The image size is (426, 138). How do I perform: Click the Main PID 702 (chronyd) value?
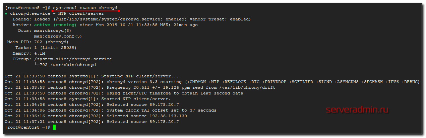[x=51, y=42]
